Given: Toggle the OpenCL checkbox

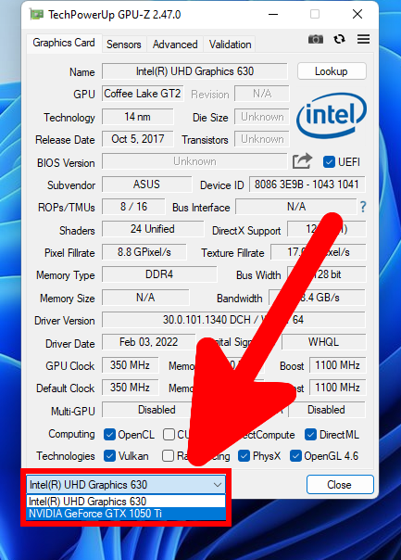Looking at the screenshot, I should coord(109,435).
